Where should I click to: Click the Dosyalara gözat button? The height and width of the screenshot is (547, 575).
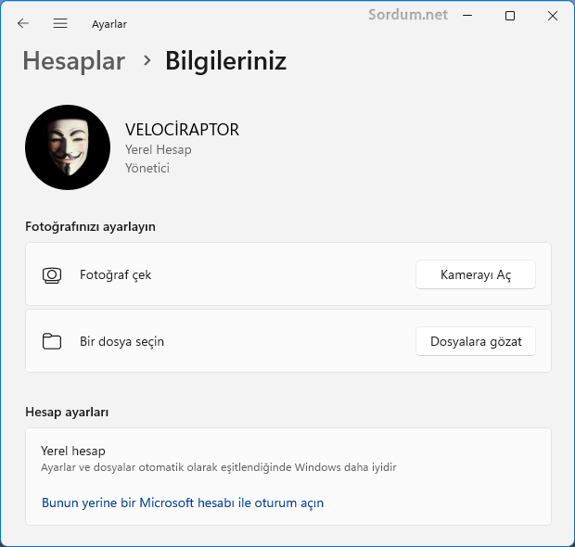pos(476,341)
